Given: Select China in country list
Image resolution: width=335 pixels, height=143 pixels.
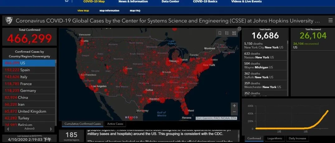Looking at the screenshot, I should 29,97.
